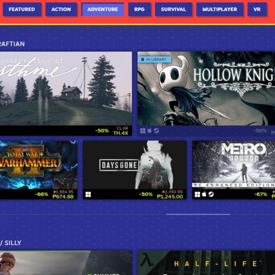Screen dimensions: 275x275
Task: Click the In Library badge on Hollow Knight
Action: 154,59
